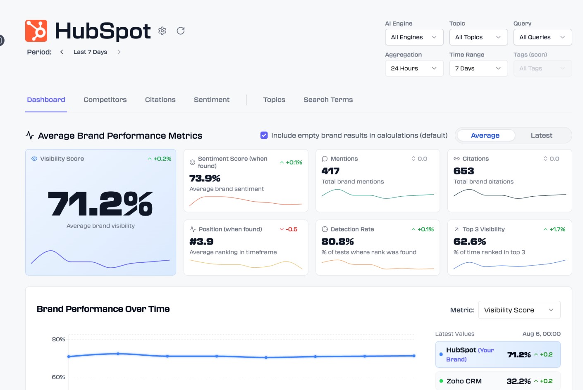583x390 pixels.
Task: Switch metrics view to Latest
Action: (541, 136)
